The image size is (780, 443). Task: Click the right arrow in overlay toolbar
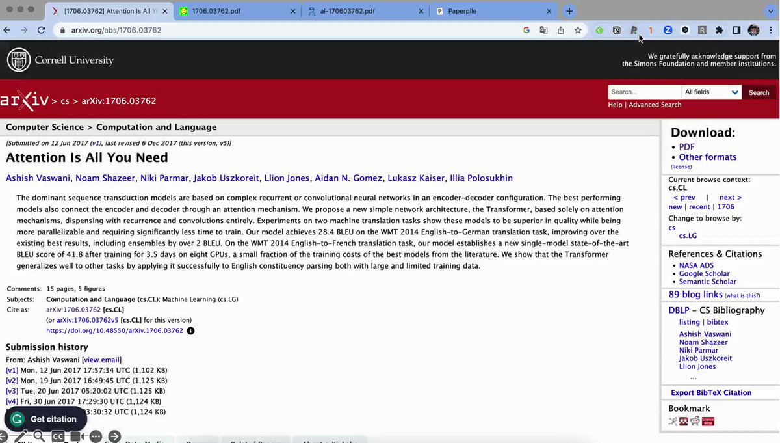(x=114, y=436)
